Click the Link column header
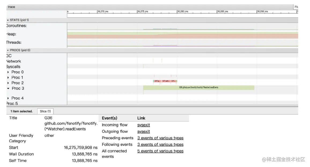Screen dimensions: 310x167 141,118
